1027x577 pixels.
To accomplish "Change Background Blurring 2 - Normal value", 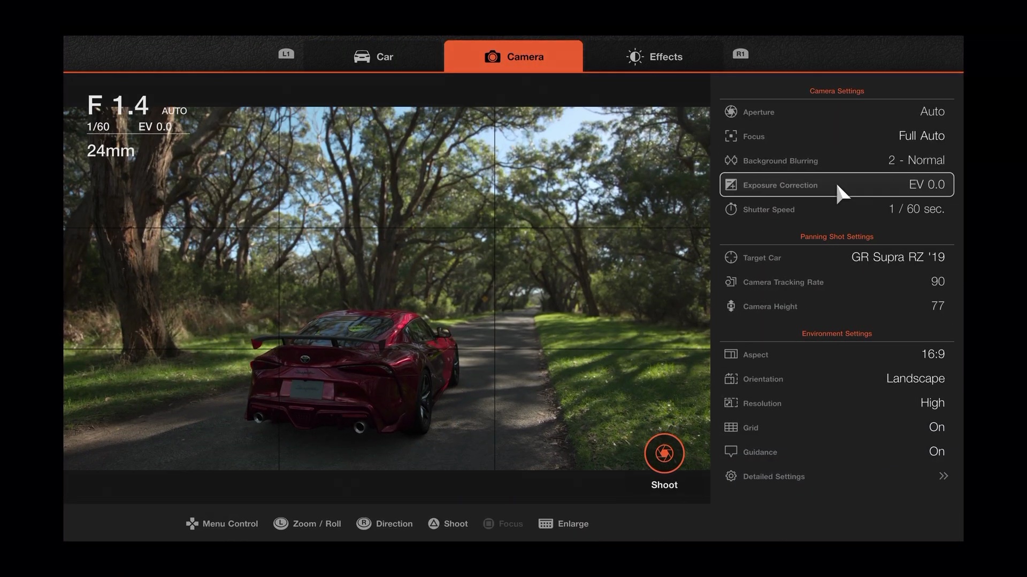I will [916, 160].
